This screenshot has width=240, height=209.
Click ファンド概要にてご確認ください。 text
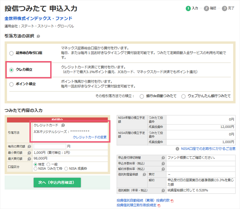click(x=191, y=158)
